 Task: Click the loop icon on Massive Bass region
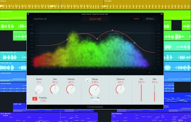pyautogui.click(x=25, y=32)
